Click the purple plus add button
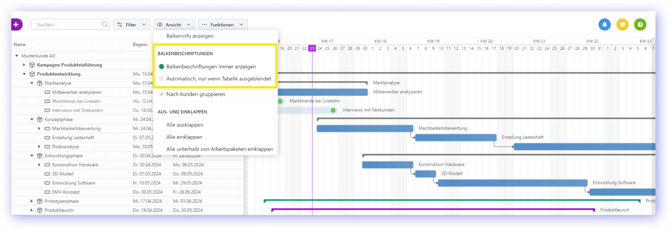671x231 pixels. pyautogui.click(x=16, y=25)
